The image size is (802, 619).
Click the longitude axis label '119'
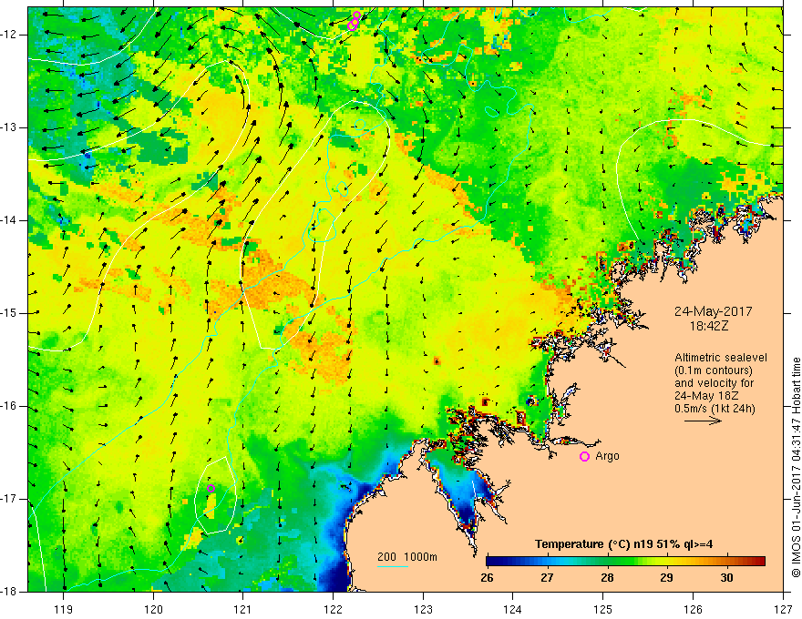64,609
